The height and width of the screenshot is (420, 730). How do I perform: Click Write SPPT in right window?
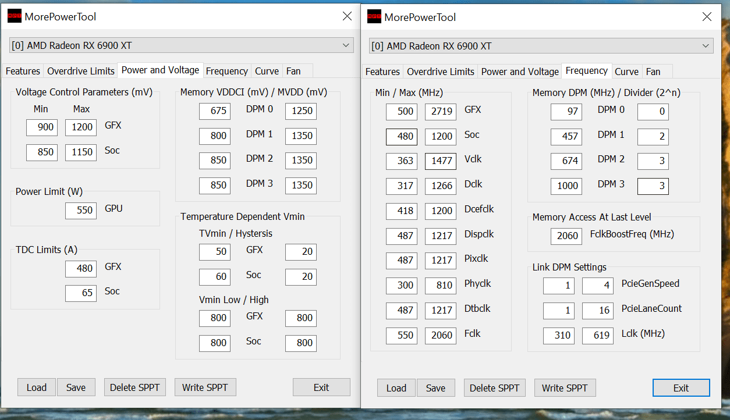pyautogui.click(x=565, y=388)
